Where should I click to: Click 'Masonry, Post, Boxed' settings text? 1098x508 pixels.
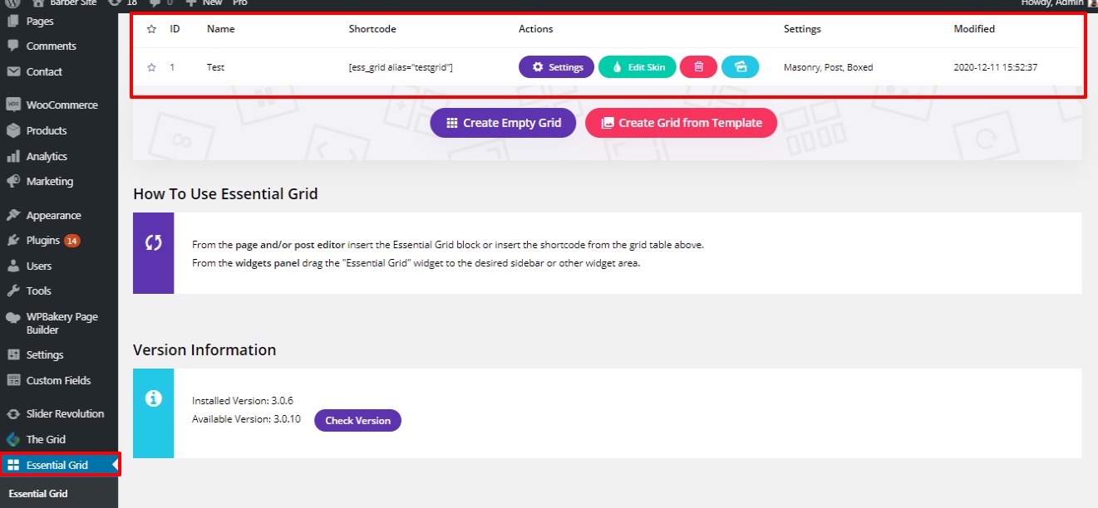click(829, 67)
